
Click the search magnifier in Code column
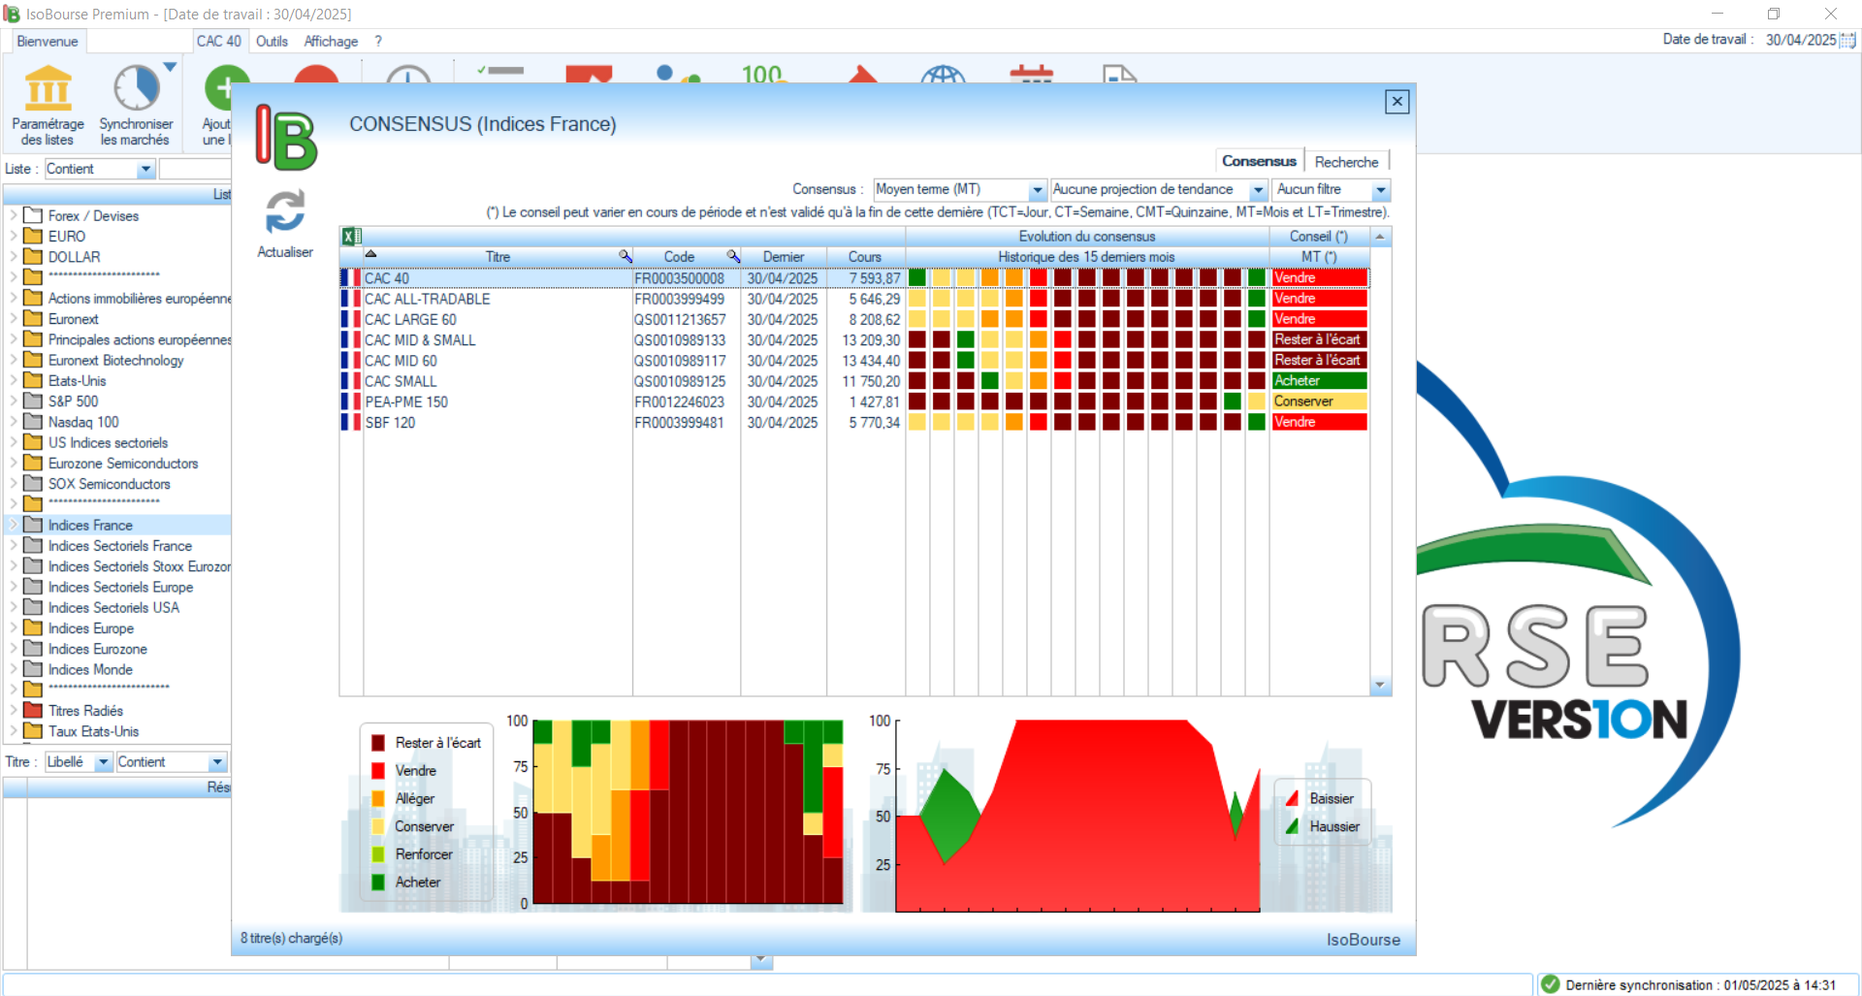[734, 256]
